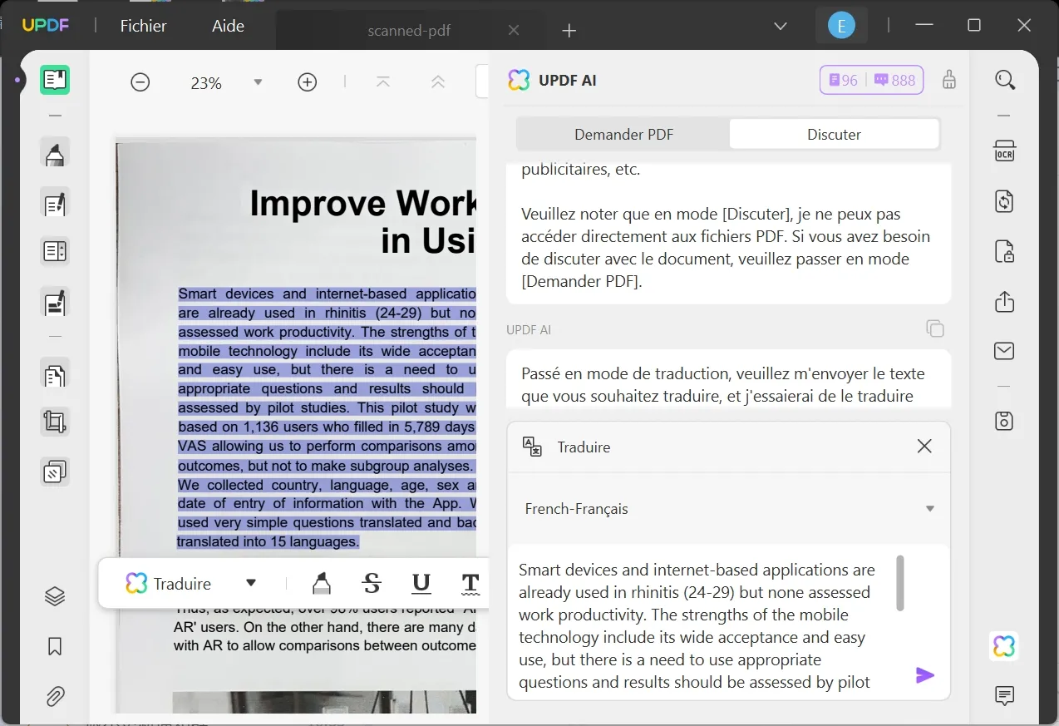Click the 23% zoom value field

coord(206,82)
